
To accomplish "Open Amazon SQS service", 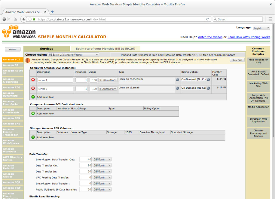I will tap(13, 182).
